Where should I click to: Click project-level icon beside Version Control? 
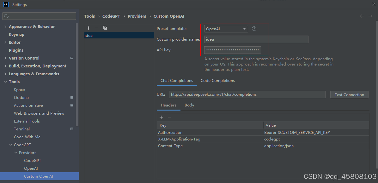click(x=72, y=58)
